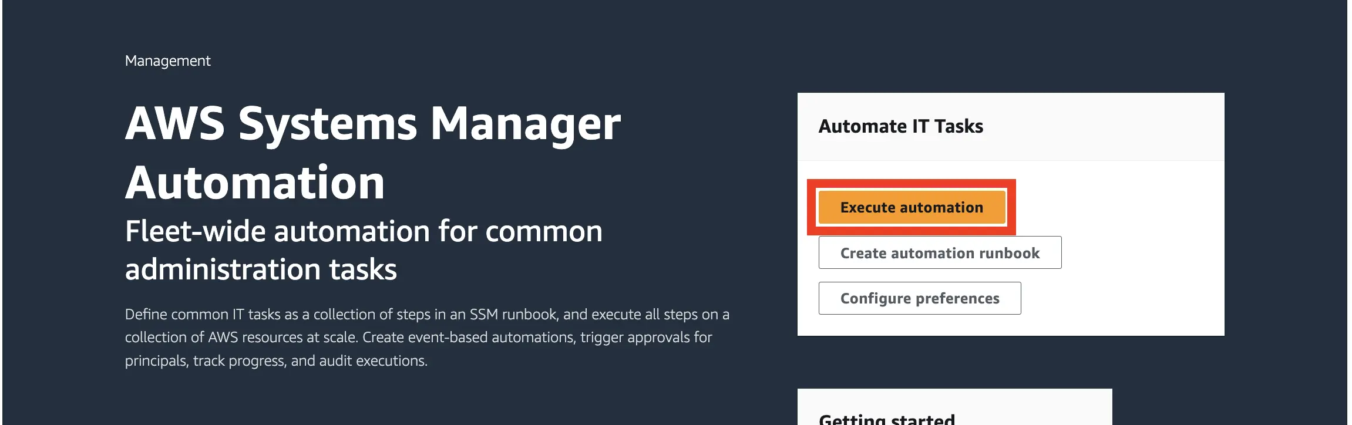Launch an automation with Execute automation
The height and width of the screenshot is (425, 1352).
[x=911, y=207]
